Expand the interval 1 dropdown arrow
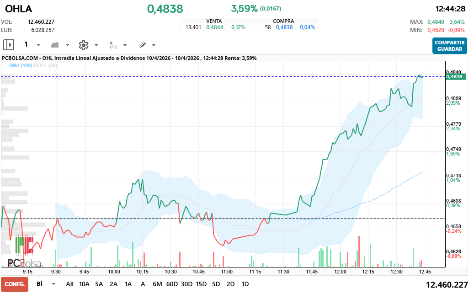The width and height of the screenshot is (474, 294). pos(38,45)
